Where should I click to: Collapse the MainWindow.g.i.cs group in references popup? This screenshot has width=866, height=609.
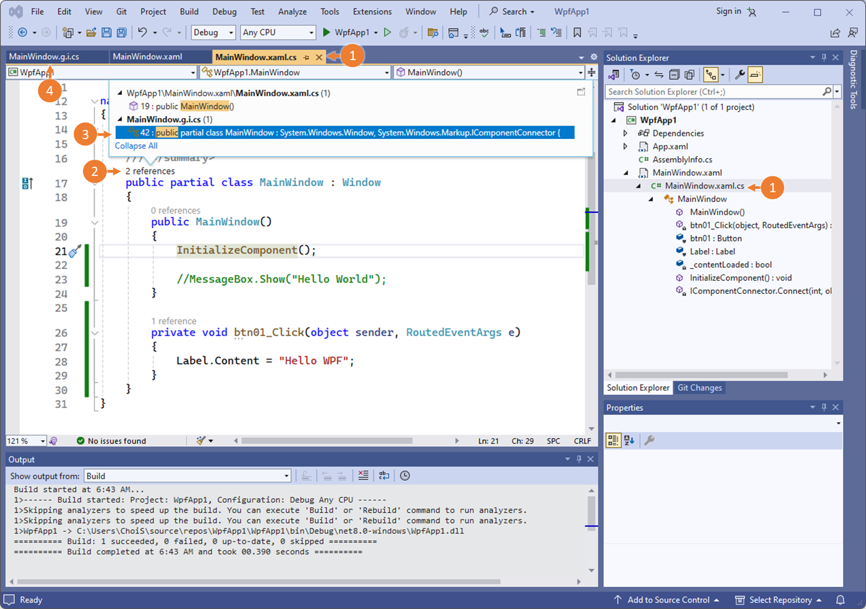coord(120,119)
